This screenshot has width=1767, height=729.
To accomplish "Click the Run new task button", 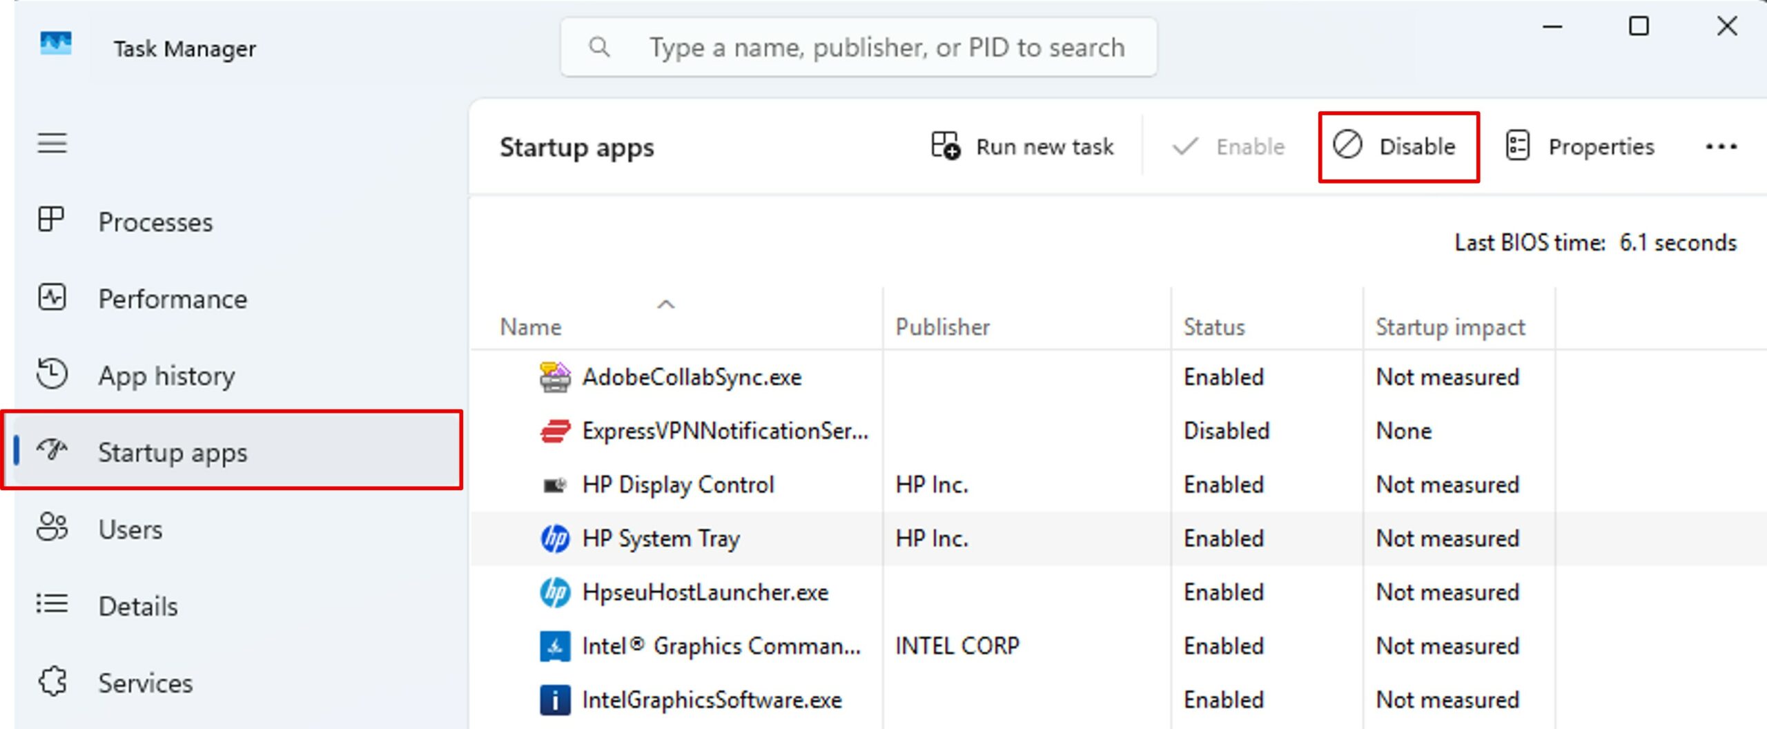I will (1022, 146).
